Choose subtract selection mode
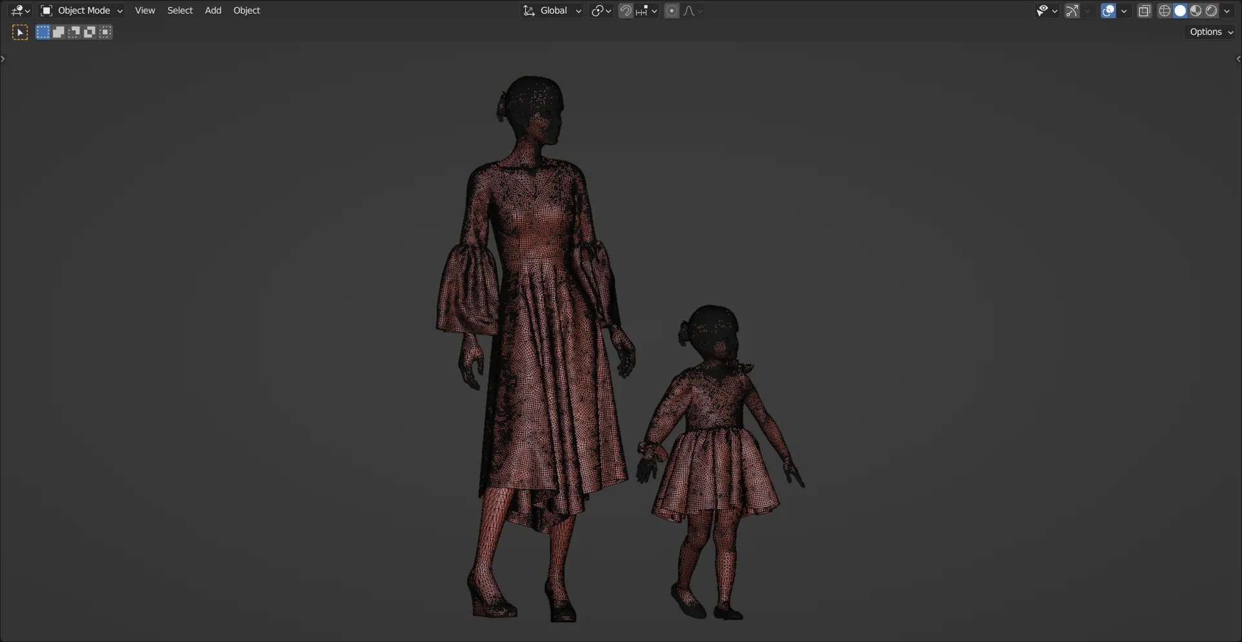 tap(74, 32)
